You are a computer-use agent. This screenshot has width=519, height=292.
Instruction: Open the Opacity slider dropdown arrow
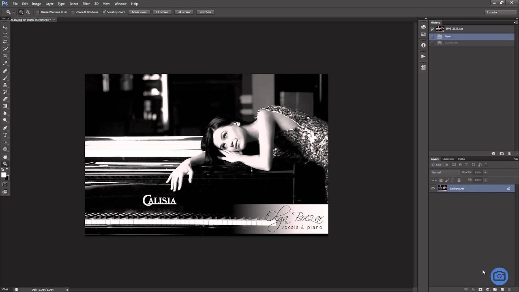point(485,172)
